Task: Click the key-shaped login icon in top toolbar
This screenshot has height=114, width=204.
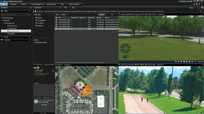Action: [199, 4]
